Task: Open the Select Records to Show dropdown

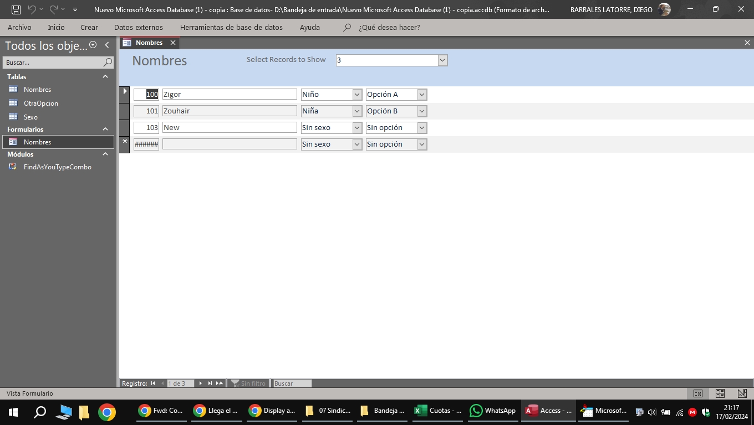Action: coord(442,60)
